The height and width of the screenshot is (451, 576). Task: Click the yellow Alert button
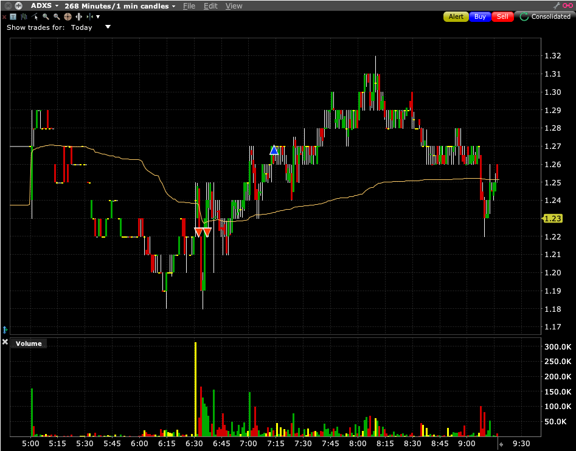456,16
